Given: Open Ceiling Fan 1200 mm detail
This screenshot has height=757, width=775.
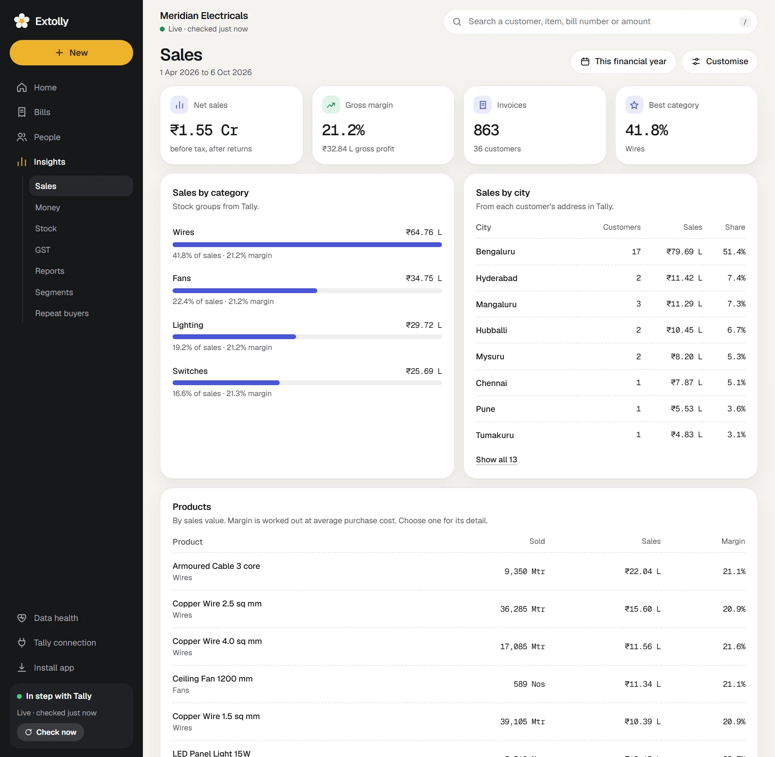Looking at the screenshot, I should pyautogui.click(x=459, y=684).
